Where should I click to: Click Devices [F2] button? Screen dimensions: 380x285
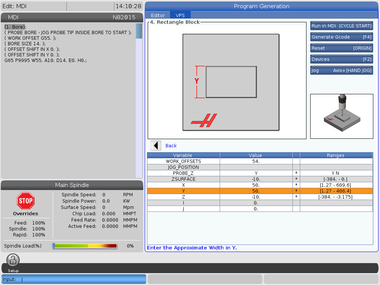(341, 59)
